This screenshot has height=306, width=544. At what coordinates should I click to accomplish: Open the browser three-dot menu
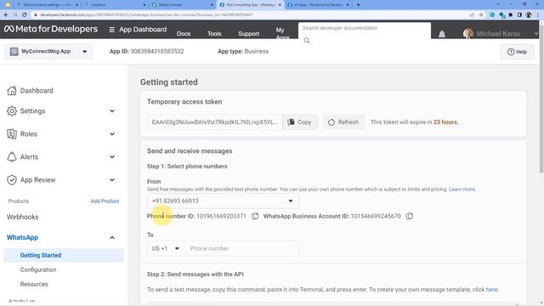pos(538,15)
